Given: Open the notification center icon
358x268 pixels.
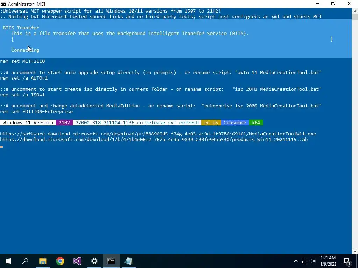Looking at the screenshot, I should tap(347, 261).
